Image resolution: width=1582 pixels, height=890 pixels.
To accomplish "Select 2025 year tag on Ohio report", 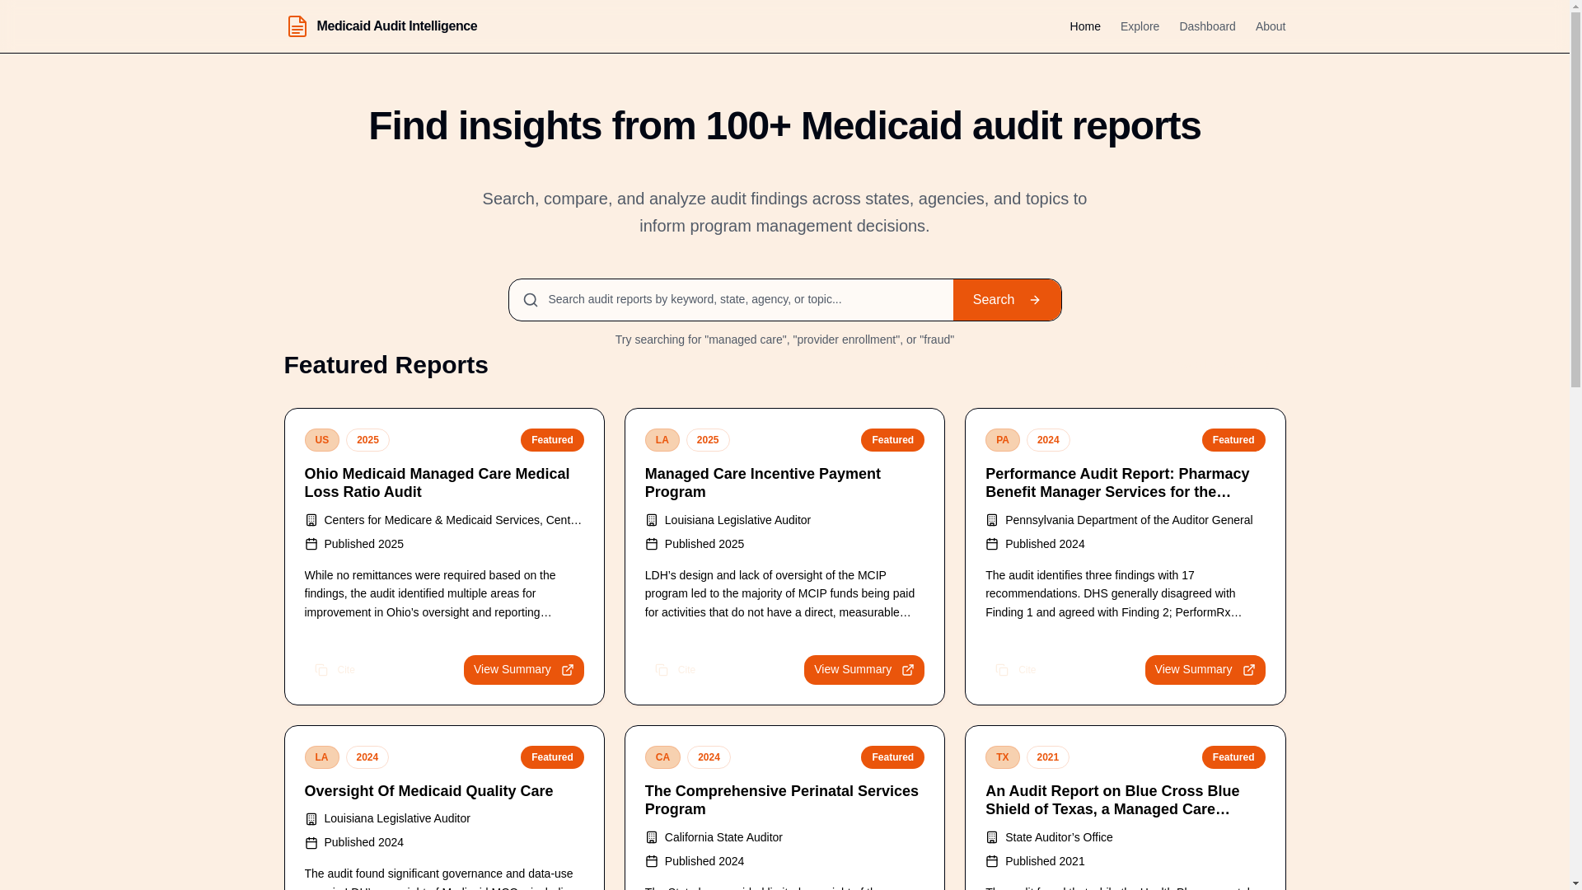I will tap(367, 440).
